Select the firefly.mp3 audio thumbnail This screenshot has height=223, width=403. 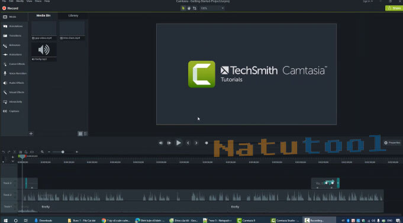tap(44, 50)
